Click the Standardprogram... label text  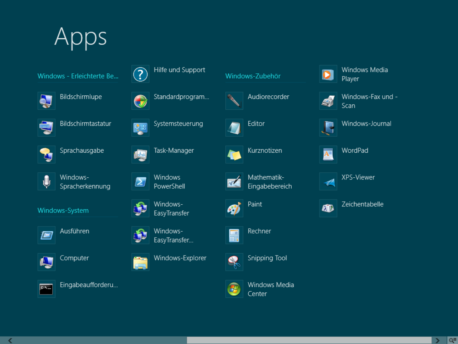[181, 97]
